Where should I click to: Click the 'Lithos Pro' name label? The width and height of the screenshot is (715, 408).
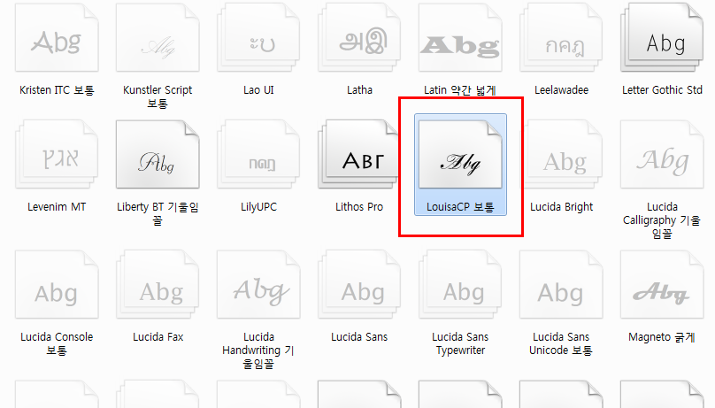pyautogui.click(x=359, y=207)
